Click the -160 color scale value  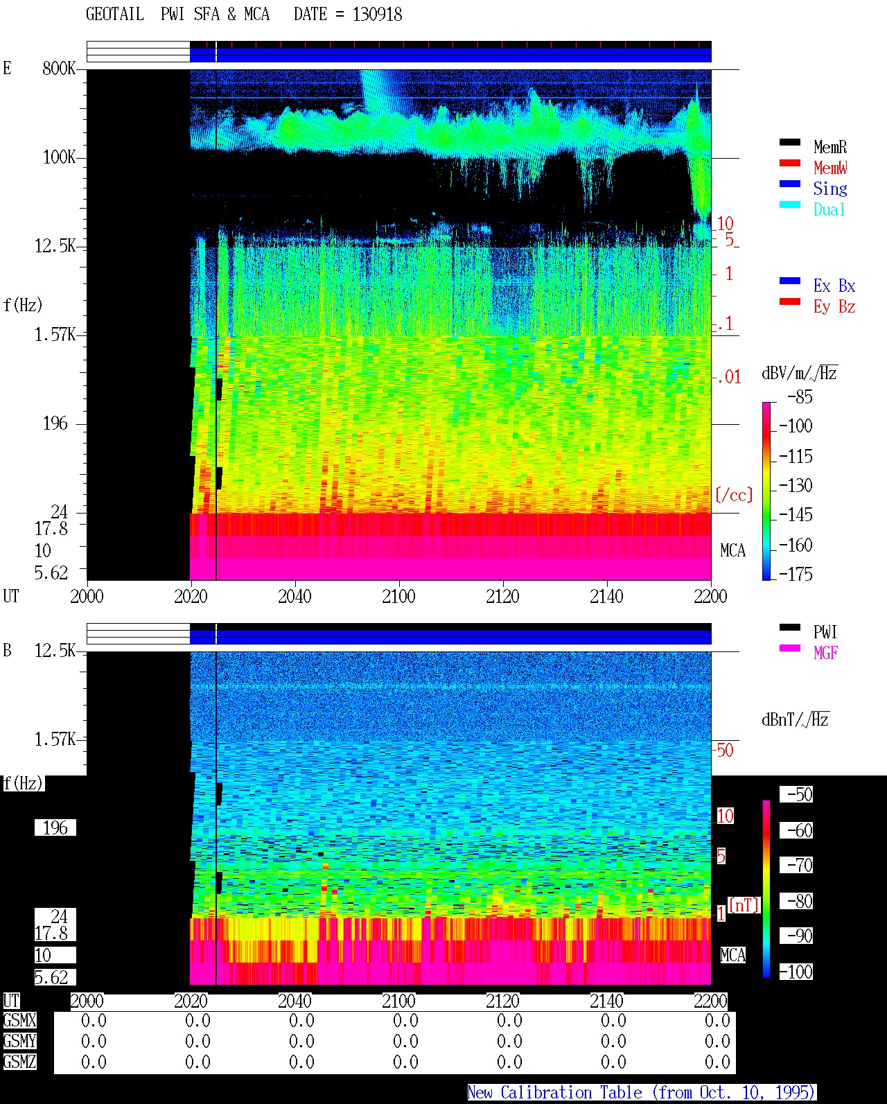(796, 545)
